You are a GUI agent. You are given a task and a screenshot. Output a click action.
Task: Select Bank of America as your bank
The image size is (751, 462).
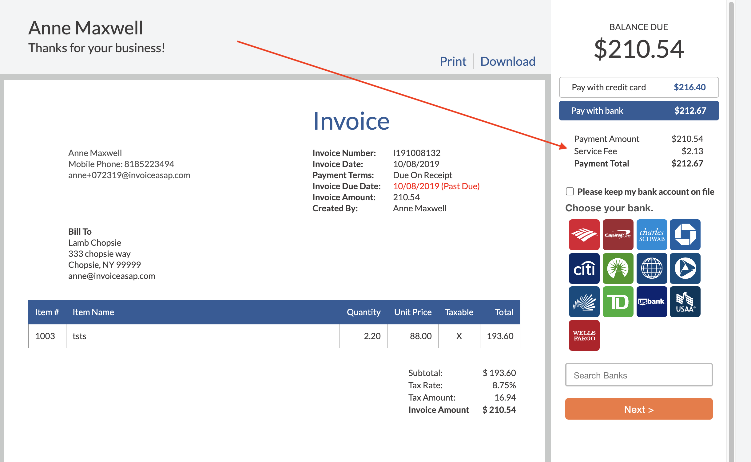(x=584, y=235)
